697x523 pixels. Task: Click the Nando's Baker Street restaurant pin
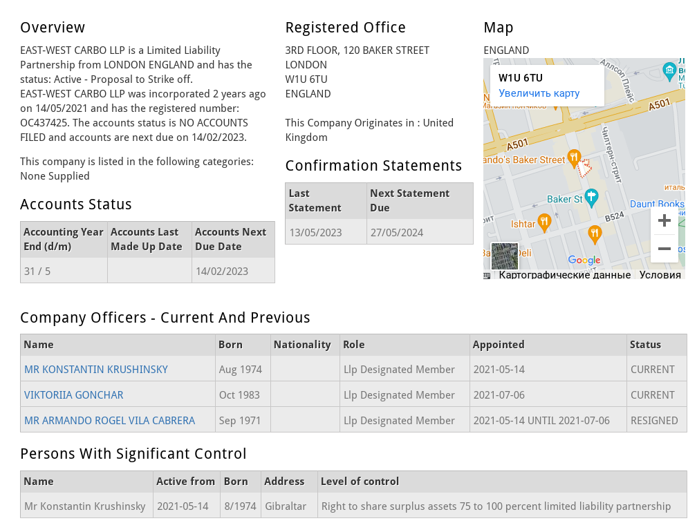click(x=573, y=158)
